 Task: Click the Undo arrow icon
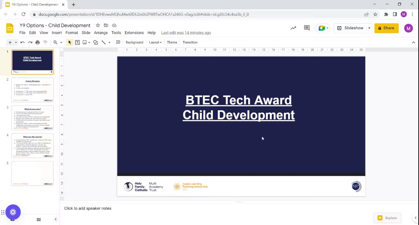point(22,42)
